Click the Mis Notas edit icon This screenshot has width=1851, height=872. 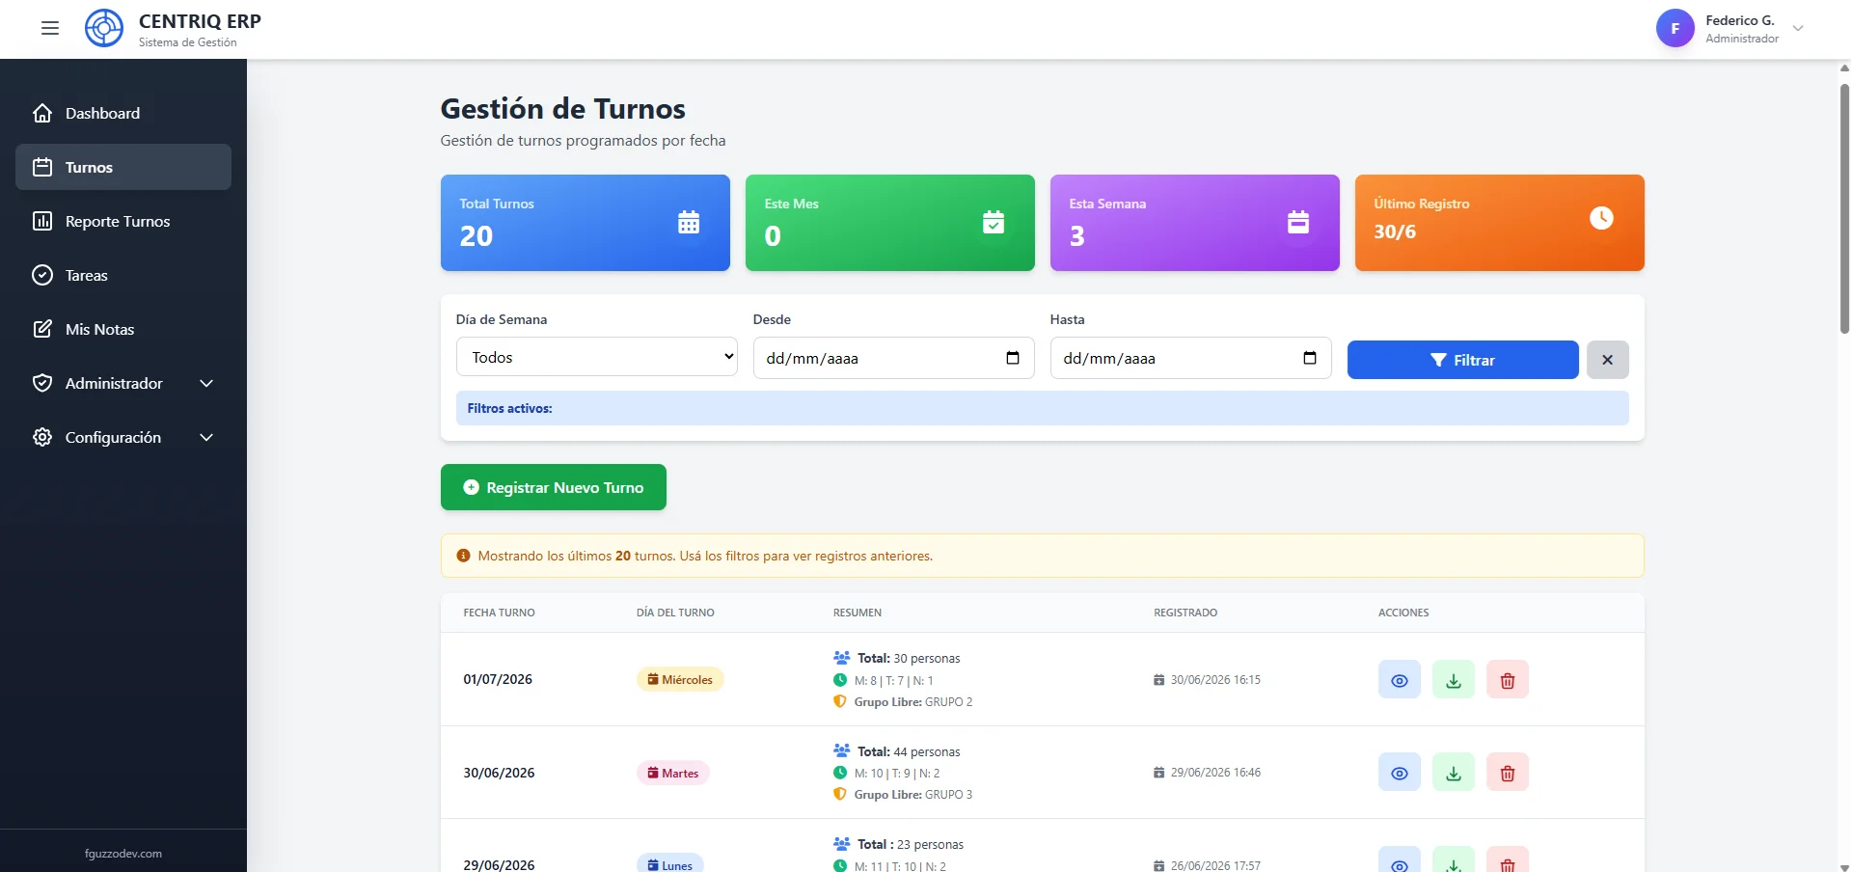(42, 329)
